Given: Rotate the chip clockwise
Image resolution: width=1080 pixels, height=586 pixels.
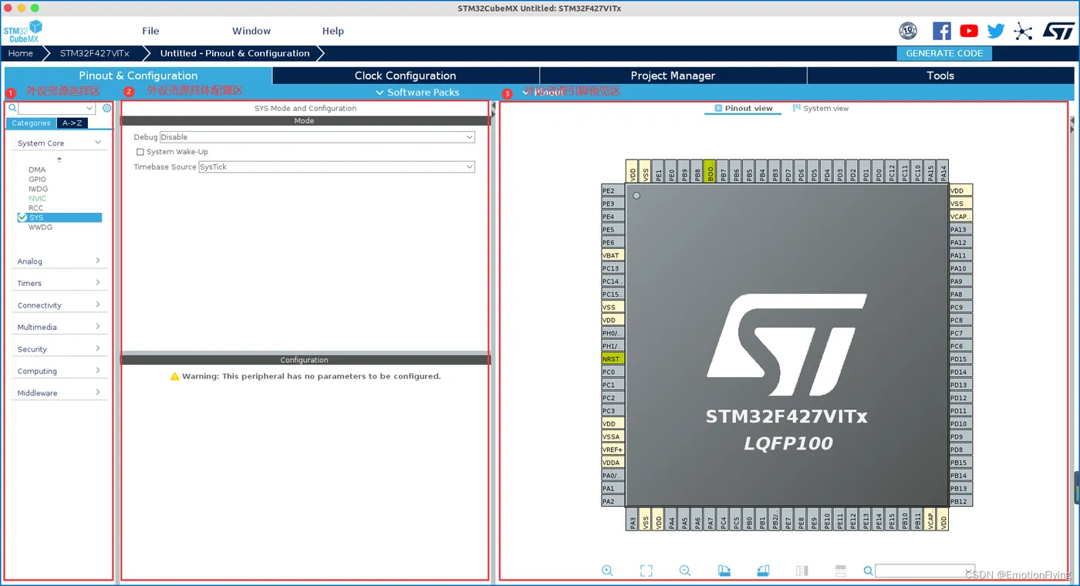Looking at the screenshot, I should (724, 571).
